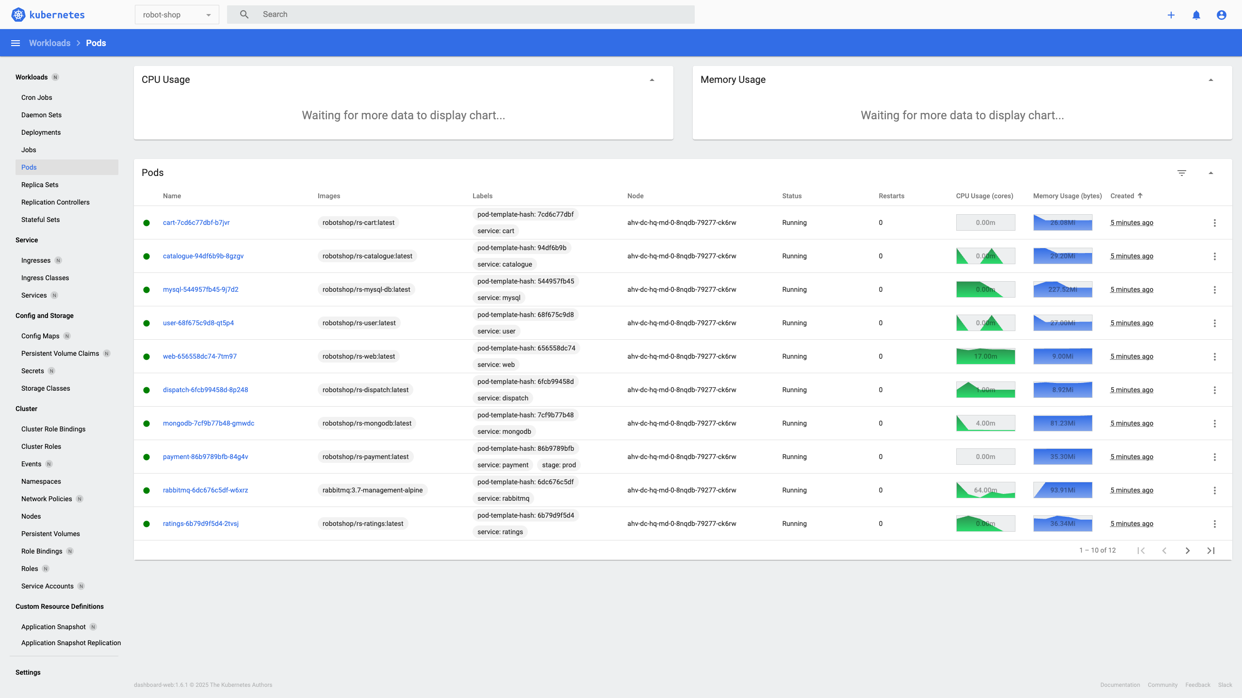
Task: Open the notifications bell
Action: (1196, 15)
